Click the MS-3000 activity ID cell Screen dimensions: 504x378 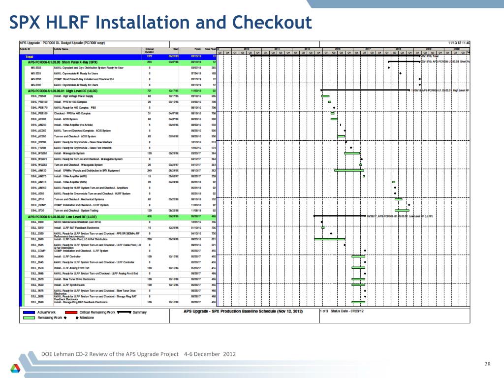pos(35,79)
